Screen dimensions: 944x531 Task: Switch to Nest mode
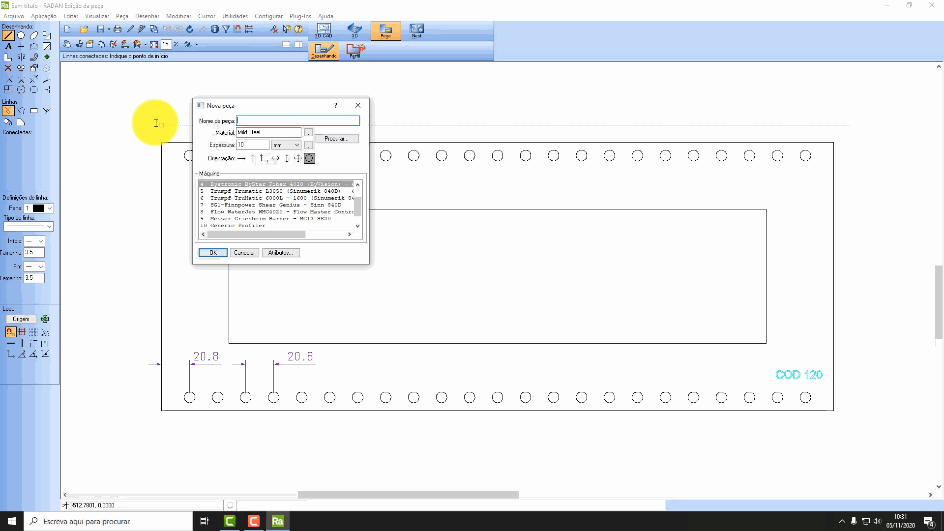[416, 30]
